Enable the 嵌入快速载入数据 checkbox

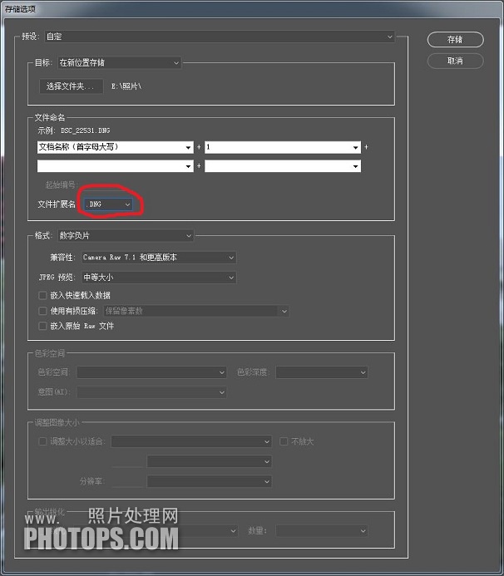(42, 295)
